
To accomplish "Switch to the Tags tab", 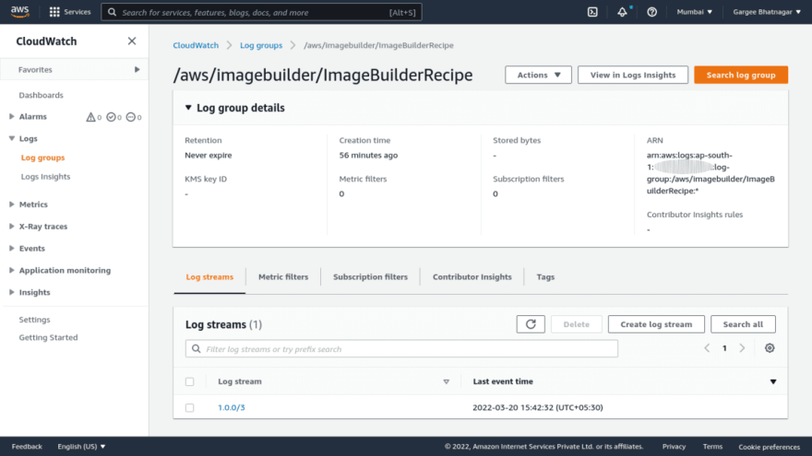I will [x=545, y=277].
